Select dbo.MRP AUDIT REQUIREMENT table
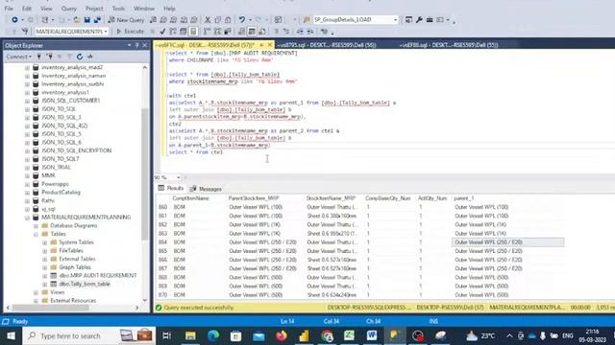The image size is (615, 345). 98,275
